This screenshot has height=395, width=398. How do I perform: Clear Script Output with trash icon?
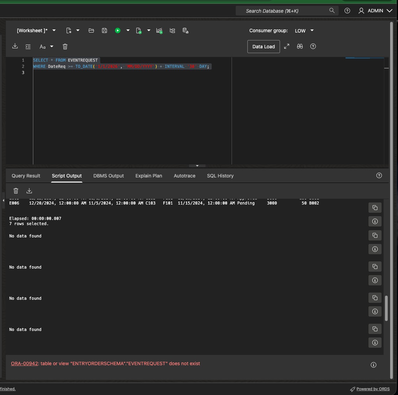(x=16, y=191)
